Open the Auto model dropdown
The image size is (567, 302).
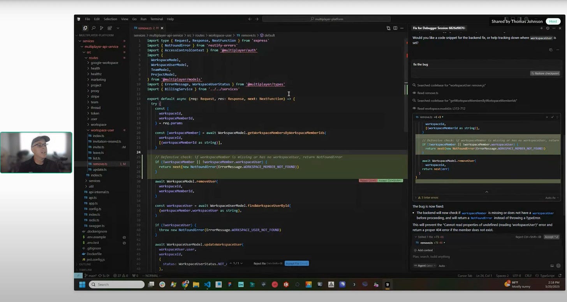pyautogui.click(x=442, y=266)
